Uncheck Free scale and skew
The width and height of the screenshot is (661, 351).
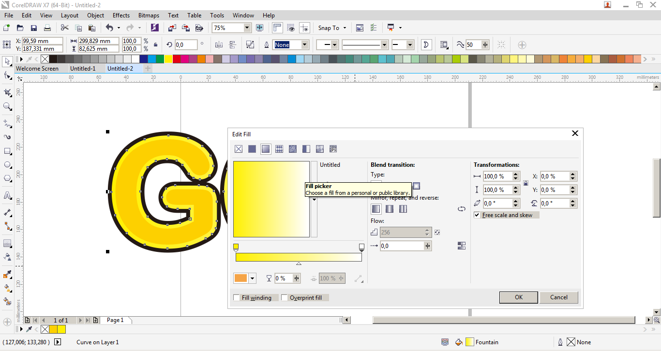click(x=477, y=215)
